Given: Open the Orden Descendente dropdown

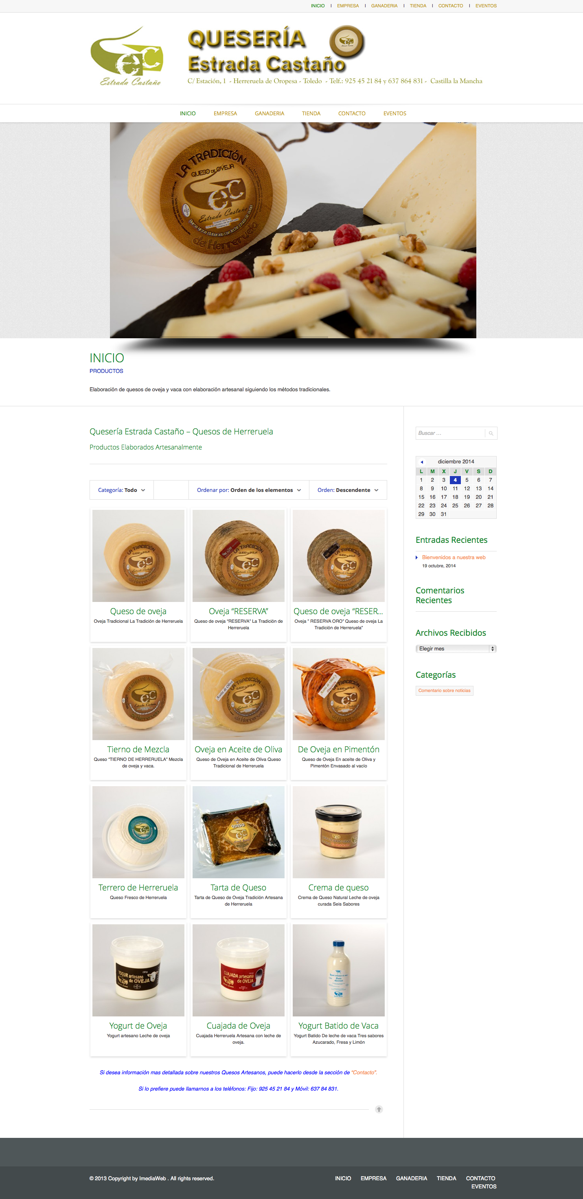Looking at the screenshot, I should coord(348,490).
